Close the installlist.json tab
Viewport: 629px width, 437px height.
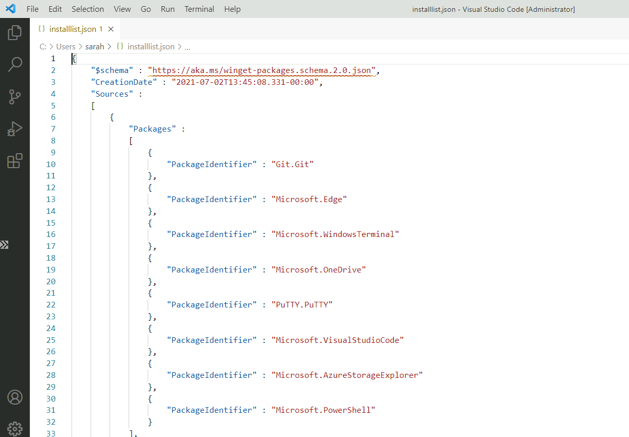(x=111, y=29)
